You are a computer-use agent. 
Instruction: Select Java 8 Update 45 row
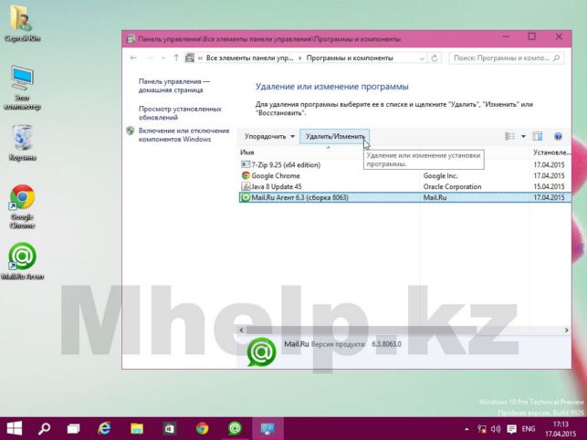(404, 186)
